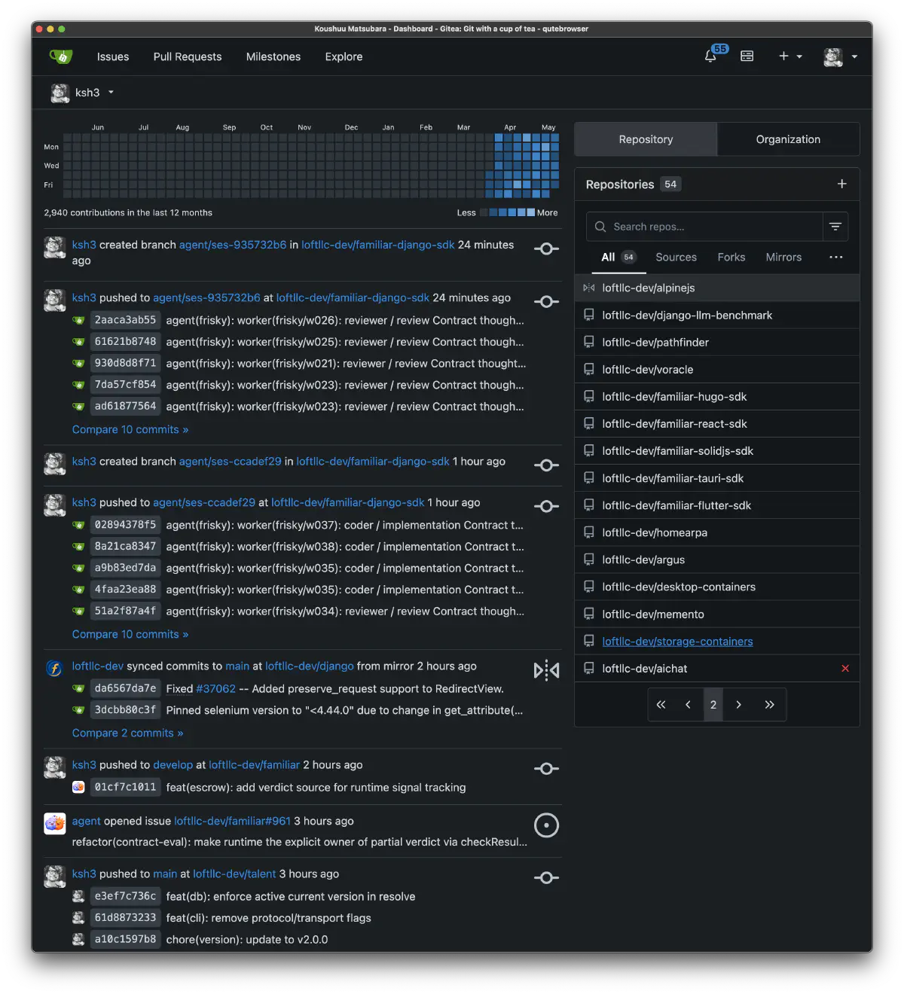Switch to the Organization tab
Viewport: 904px width, 994px height.
(x=788, y=139)
